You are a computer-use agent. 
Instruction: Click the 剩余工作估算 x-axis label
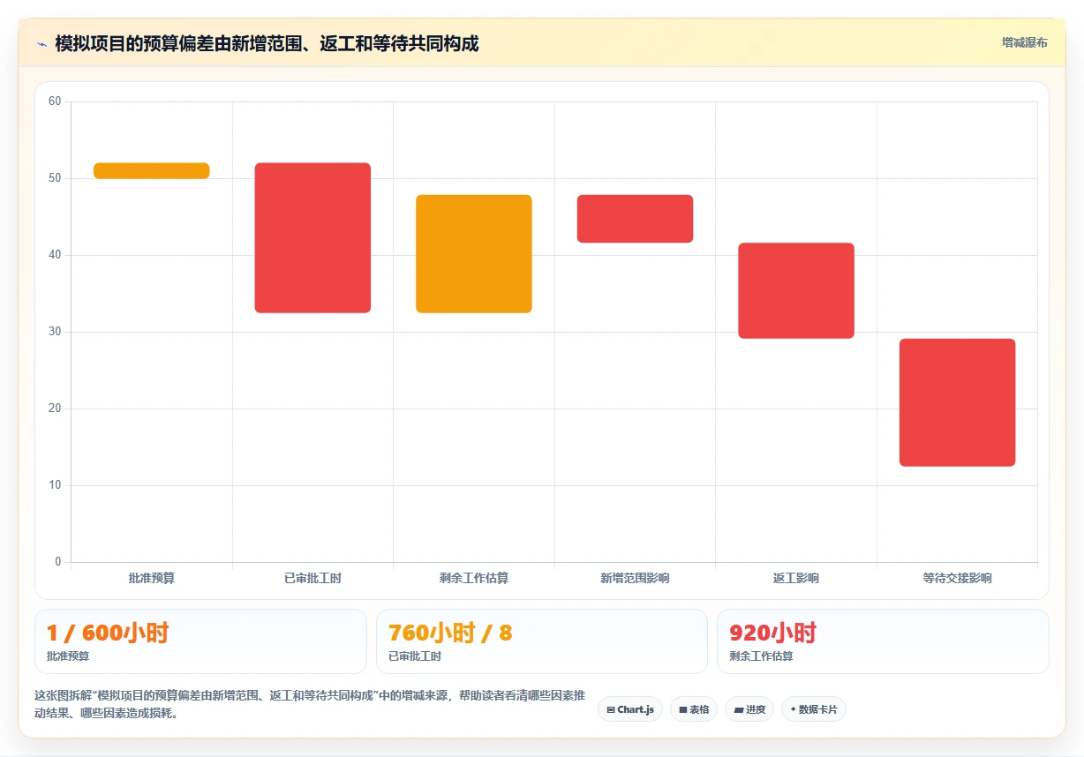(x=474, y=578)
